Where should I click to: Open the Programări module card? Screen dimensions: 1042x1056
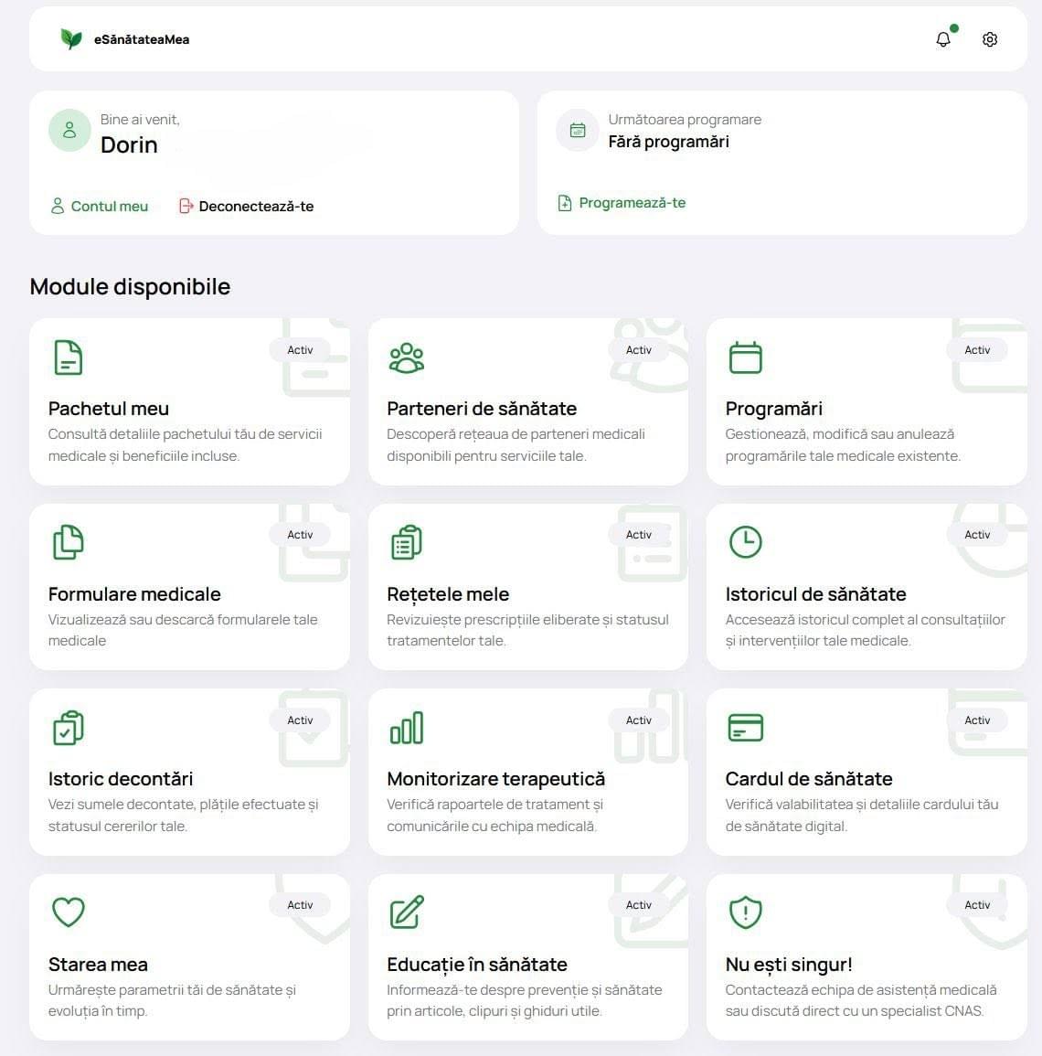pyautogui.click(x=867, y=402)
